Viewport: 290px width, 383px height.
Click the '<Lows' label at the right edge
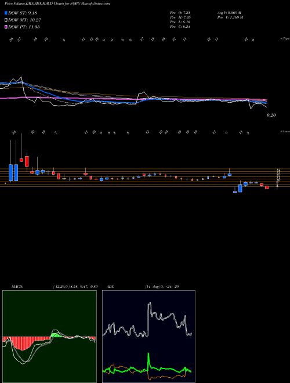point(285,131)
